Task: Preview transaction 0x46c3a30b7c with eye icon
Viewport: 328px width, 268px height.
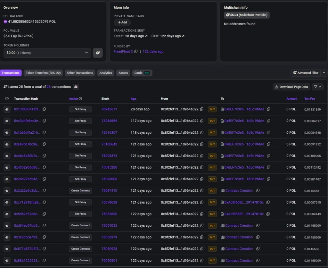Action: (7, 156)
